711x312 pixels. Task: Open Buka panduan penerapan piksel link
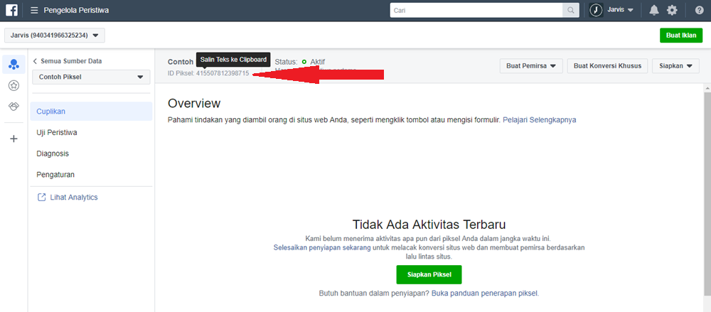[x=485, y=294]
